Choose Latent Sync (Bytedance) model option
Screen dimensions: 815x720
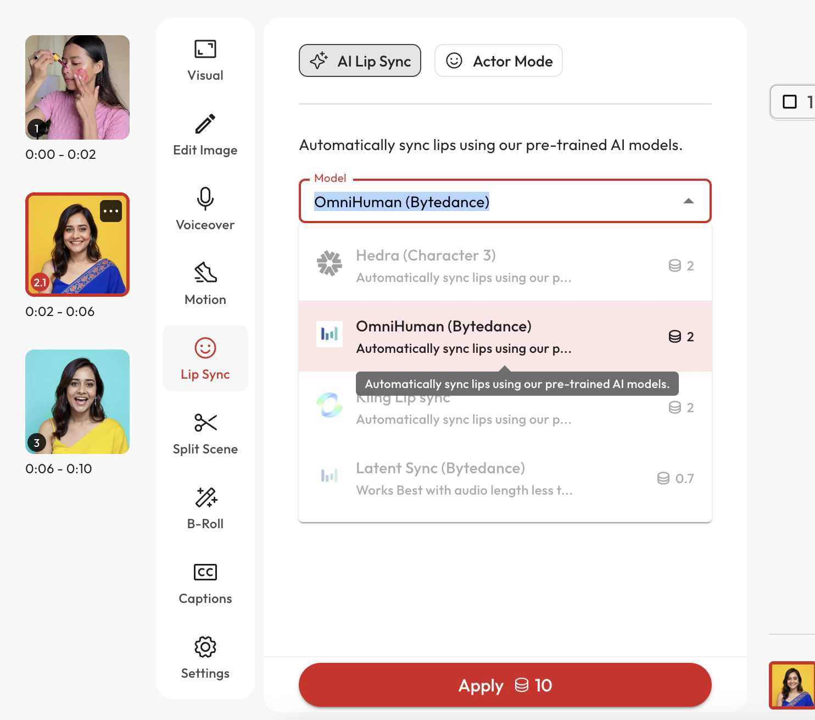click(505, 478)
